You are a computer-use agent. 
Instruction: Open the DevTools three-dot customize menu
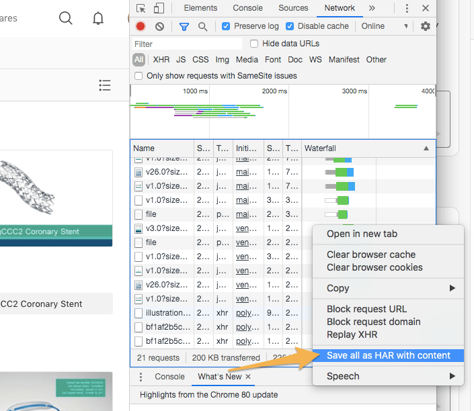click(407, 8)
